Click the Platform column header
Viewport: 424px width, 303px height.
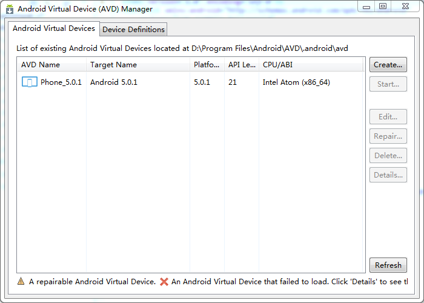coord(207,65)
